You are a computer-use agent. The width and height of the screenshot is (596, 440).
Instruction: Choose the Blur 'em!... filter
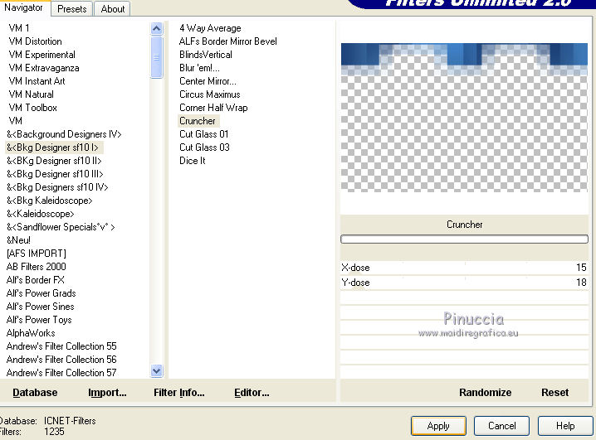coord(199,68)
